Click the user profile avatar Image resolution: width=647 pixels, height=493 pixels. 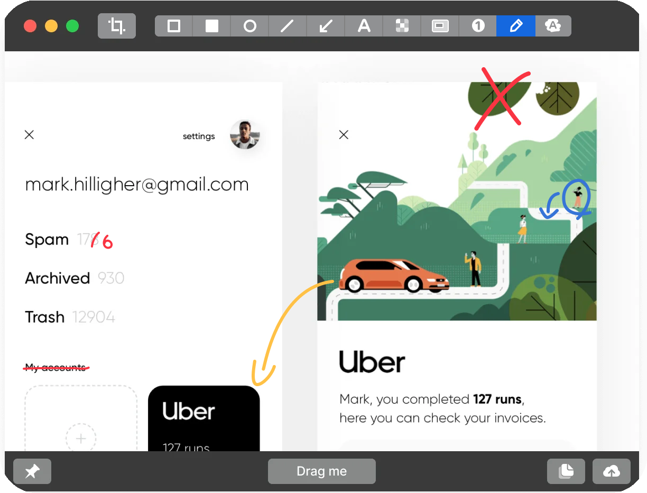point(245,135)
